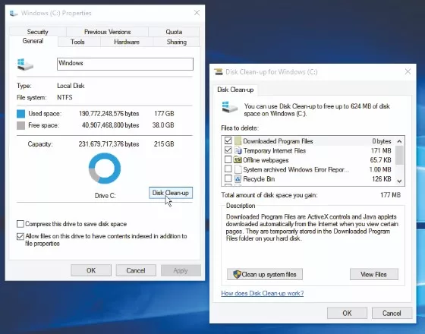Switch to the Tools tab
The width and height of the screenshot is (425, 334).
click(x=77, y=42)
